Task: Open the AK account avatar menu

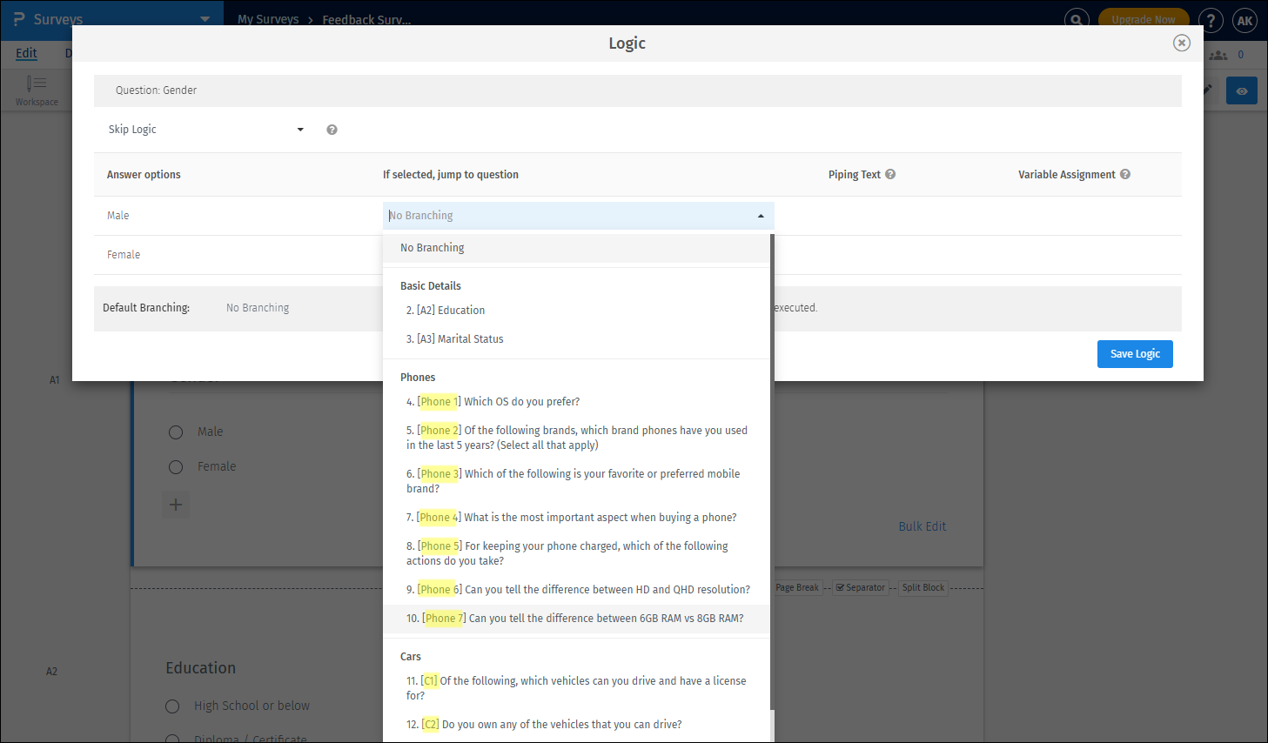Action: pyautogui.click(x=1245, y=20)
